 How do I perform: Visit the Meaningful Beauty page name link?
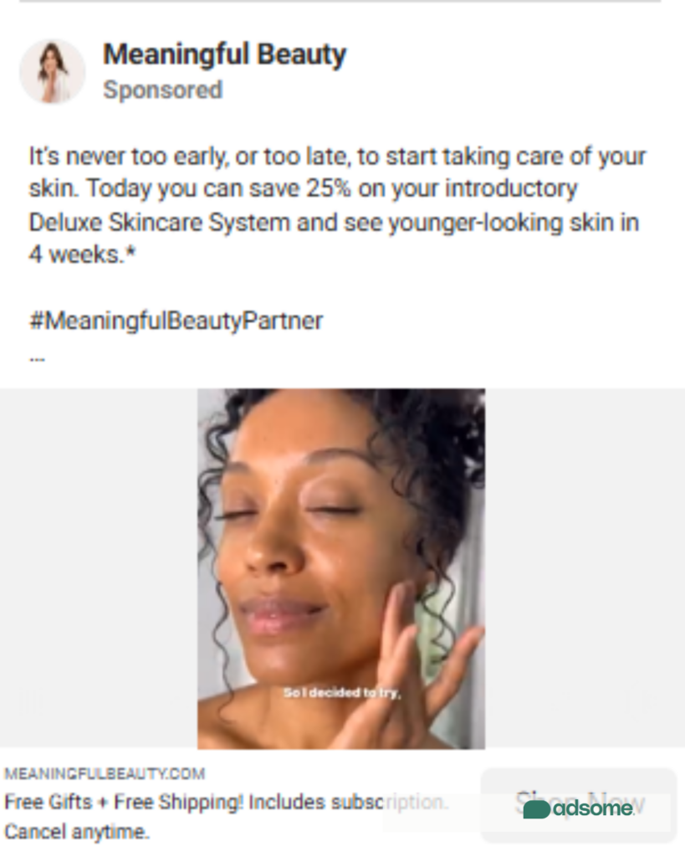point(224,54)
